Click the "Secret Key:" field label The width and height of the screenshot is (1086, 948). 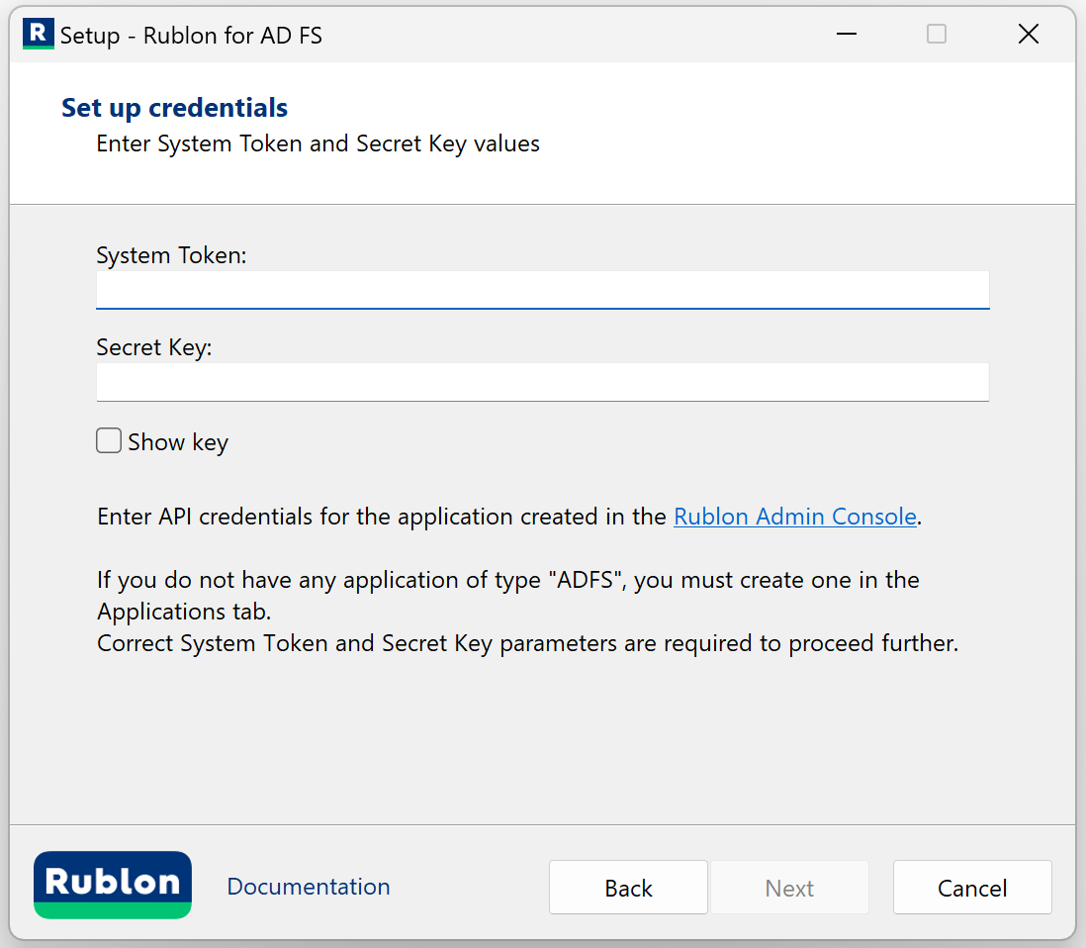tap(154, 348)
